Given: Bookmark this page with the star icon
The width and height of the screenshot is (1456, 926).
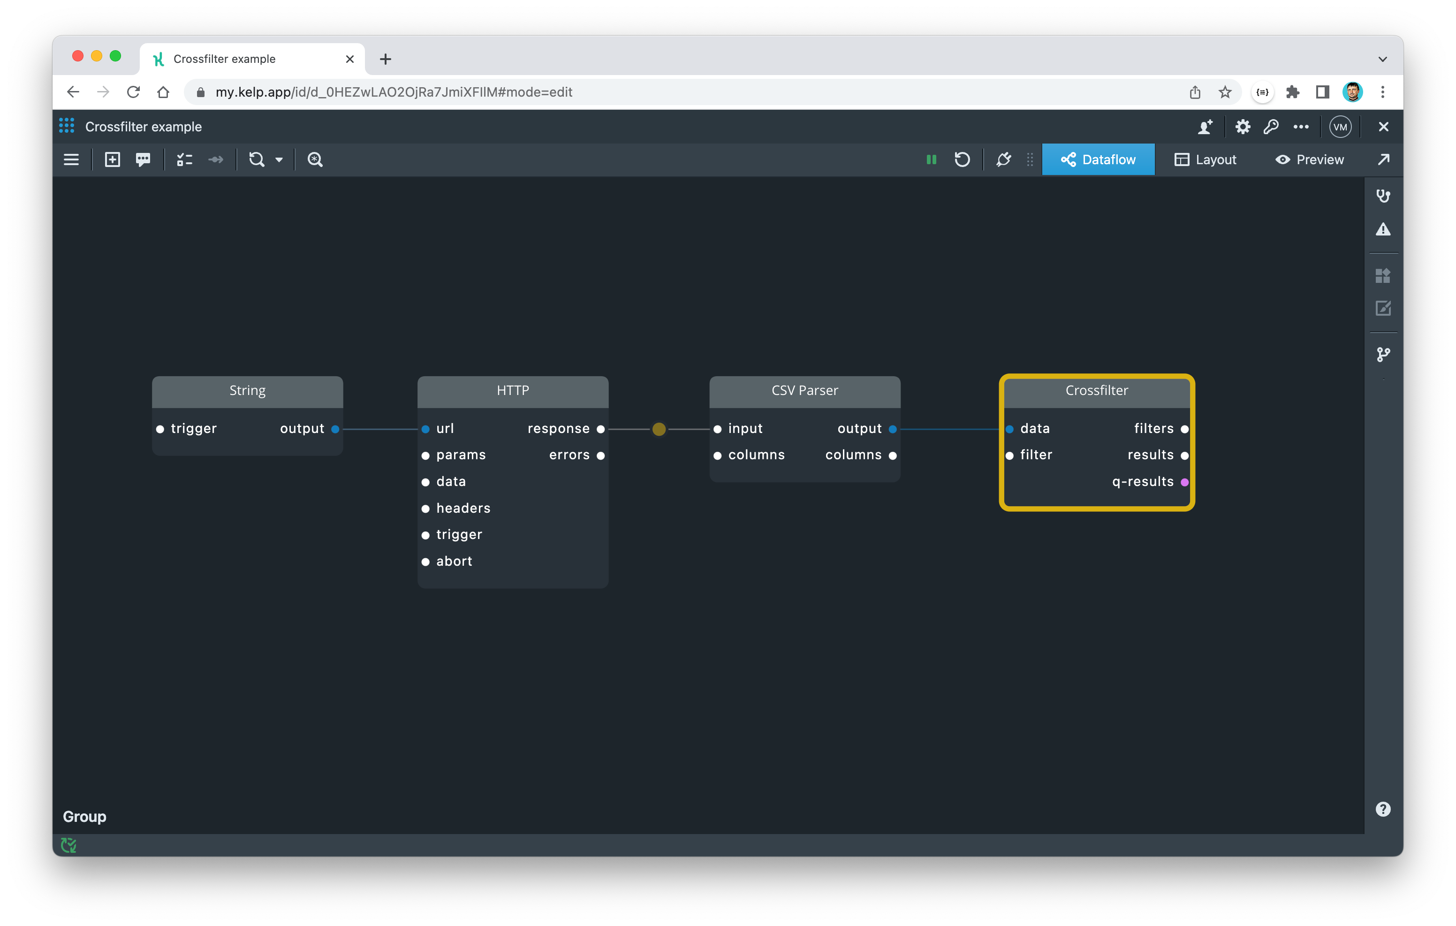Looking at the screenshot, I should tap(1224, 92).
